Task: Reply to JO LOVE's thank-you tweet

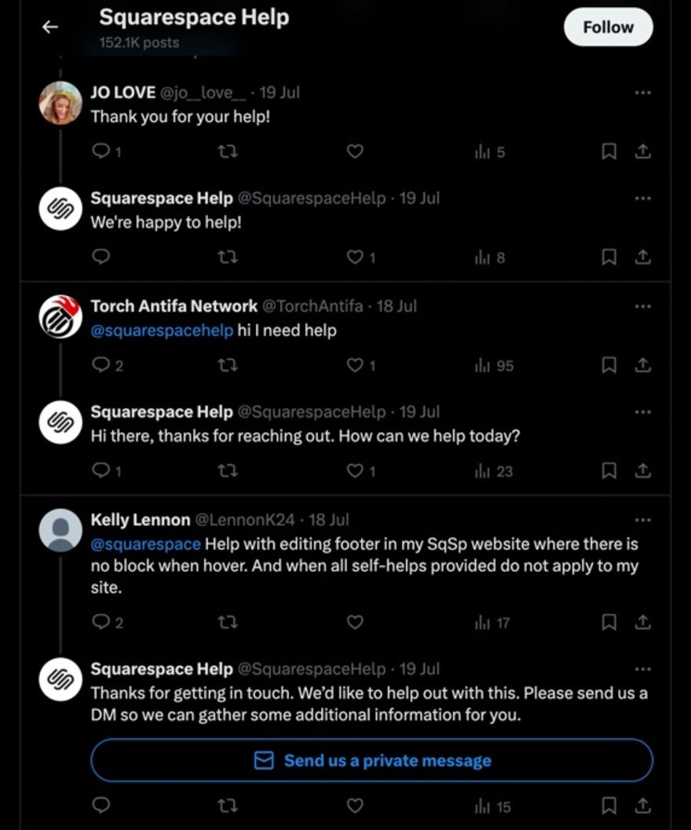Action: 102,152
